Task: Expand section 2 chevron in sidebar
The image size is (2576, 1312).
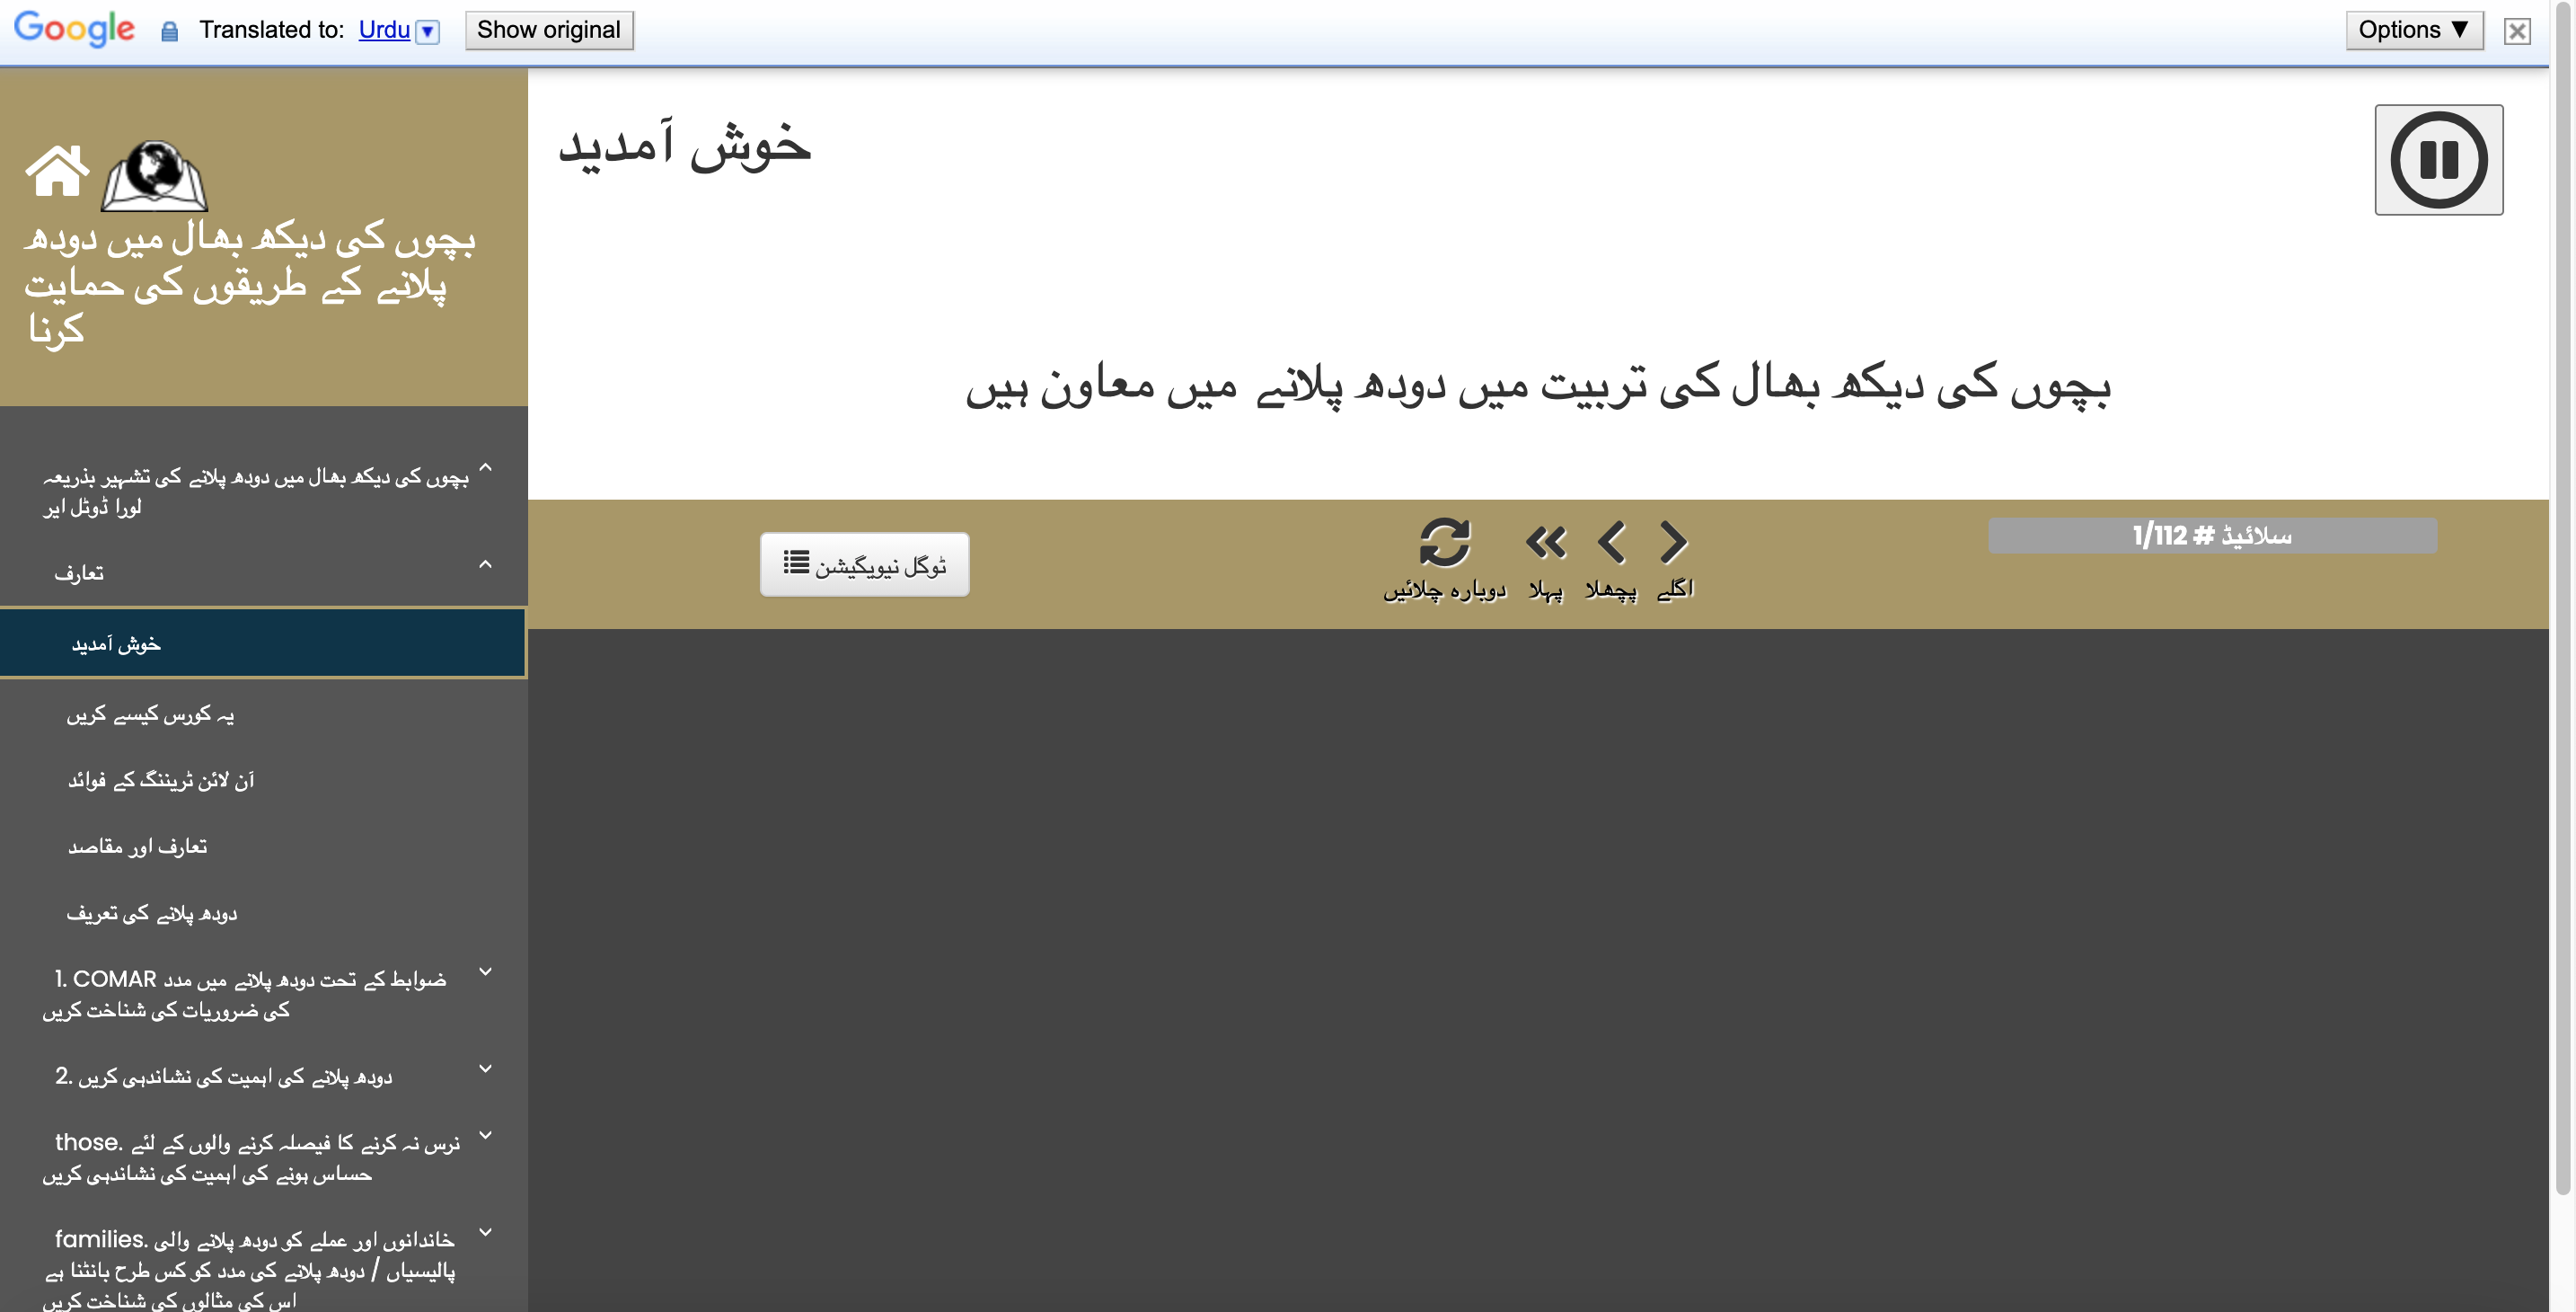Action: tap(486, 1068)
